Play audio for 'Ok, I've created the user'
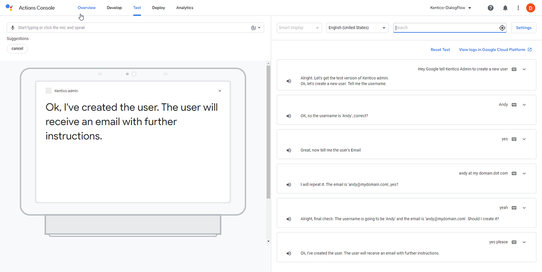Viewport: 542px width, 272px height. tap(289, 253)
